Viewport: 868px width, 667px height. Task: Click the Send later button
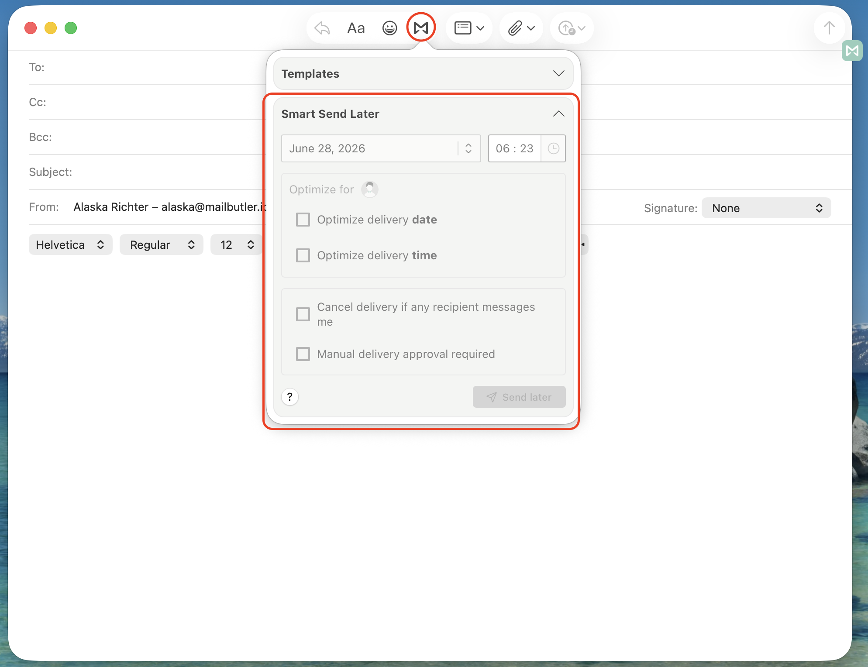[x=519, y=397]
